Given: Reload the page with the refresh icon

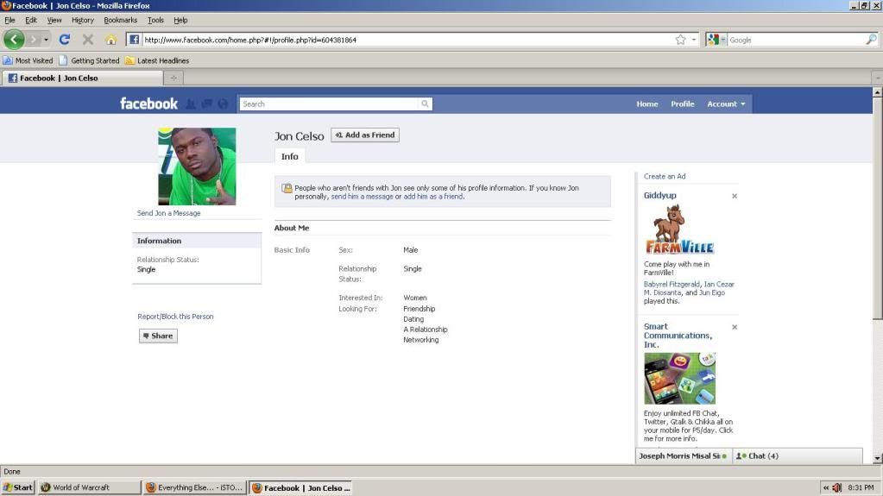Looking at the screenshot, I should [64, 40].
